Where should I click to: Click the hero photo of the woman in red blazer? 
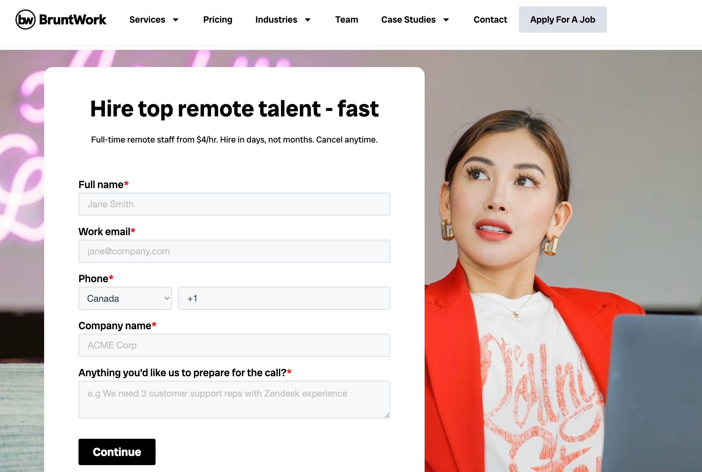click(563, 261)
